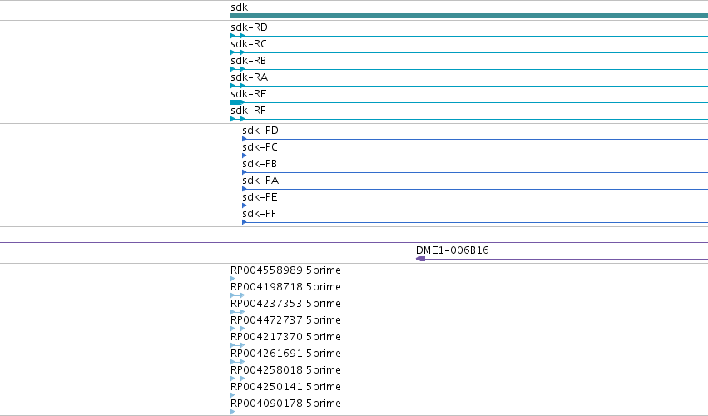The image size is (708, 416).
Task: Click the start arrow of sdk-PC
Action: click(245, 156)
